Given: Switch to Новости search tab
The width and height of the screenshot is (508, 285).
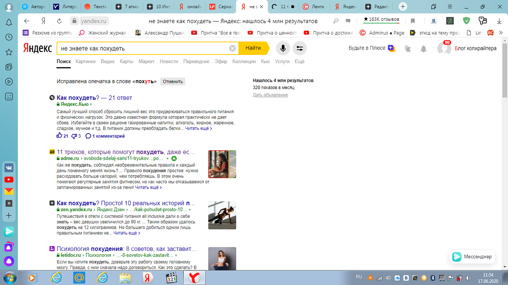Looking at the screenshot, I should (169, 61).
